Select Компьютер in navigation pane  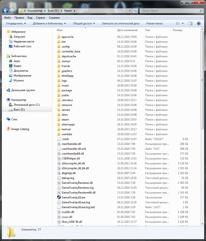19,100
